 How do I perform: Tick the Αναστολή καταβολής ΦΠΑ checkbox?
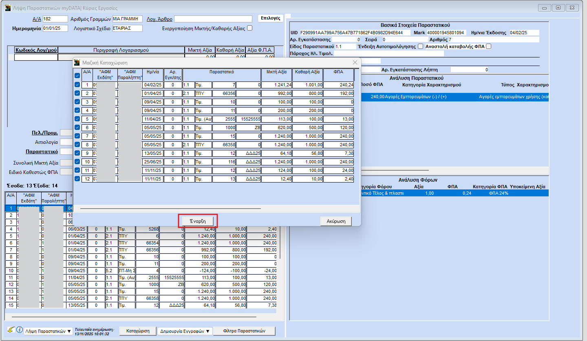(488, 46)
